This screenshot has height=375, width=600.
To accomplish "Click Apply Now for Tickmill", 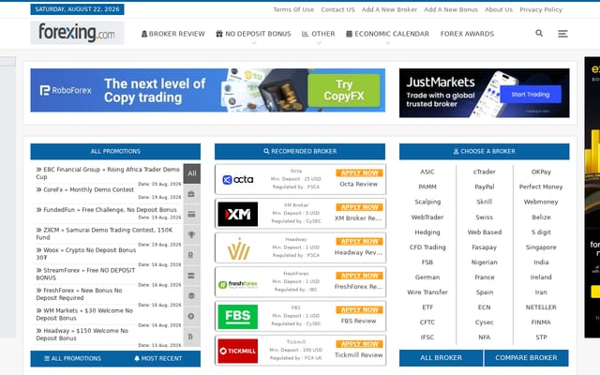I will (x=359, y=344).
